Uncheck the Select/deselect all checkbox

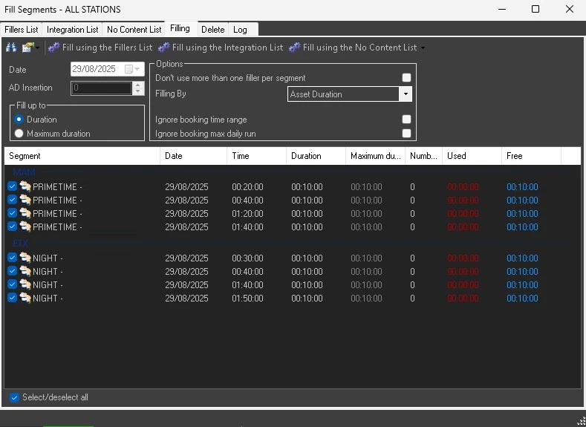(x=14, y=398)
